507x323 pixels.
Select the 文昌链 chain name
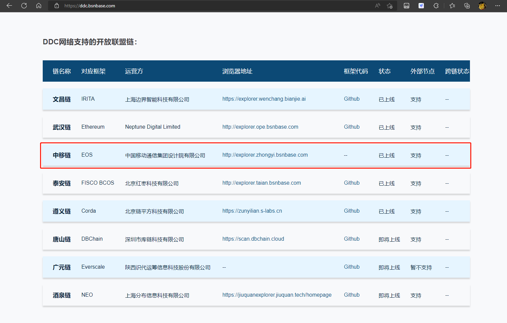coord(62,99)
